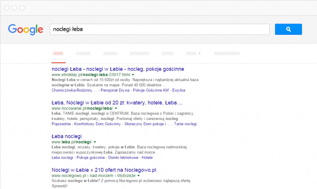The width and height of the screenshot is (317, 189).
Task: Click the blue search magnifier button
Action: pos(288,29)
